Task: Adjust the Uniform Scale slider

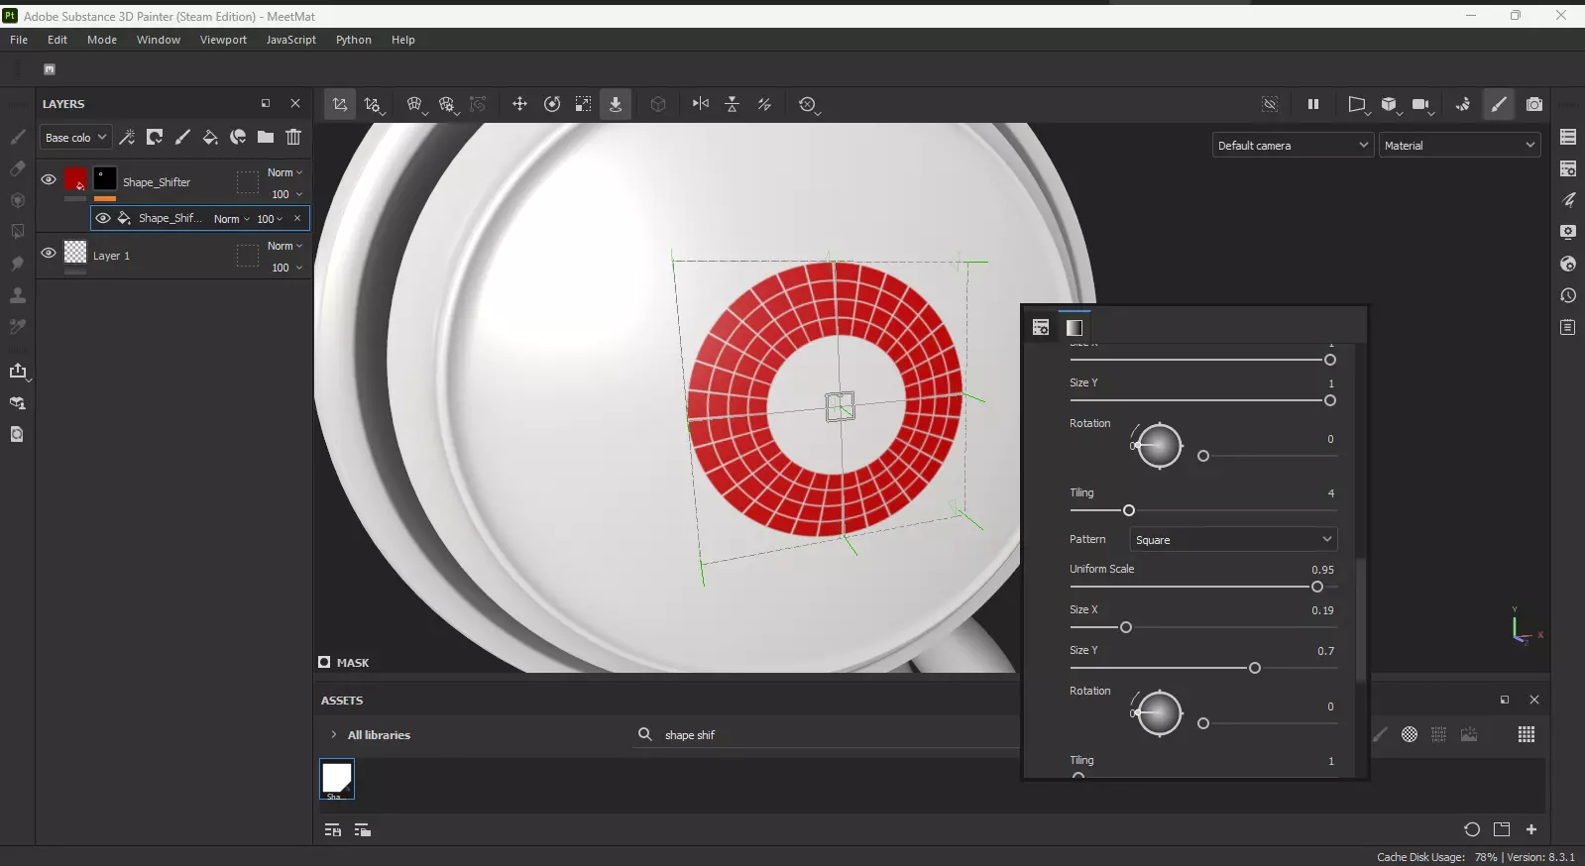Action: [x=1203, y=587]
